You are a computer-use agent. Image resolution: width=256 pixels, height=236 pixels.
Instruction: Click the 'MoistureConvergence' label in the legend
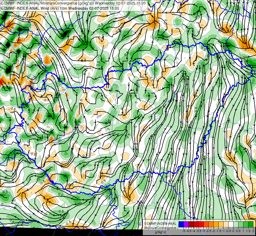click(x=160, y=228)
